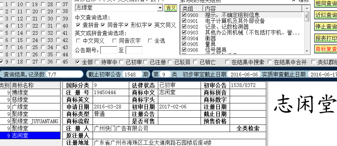Toggle class 9 checkbox
Screen dimensions: 337x146
click(1, 62)
